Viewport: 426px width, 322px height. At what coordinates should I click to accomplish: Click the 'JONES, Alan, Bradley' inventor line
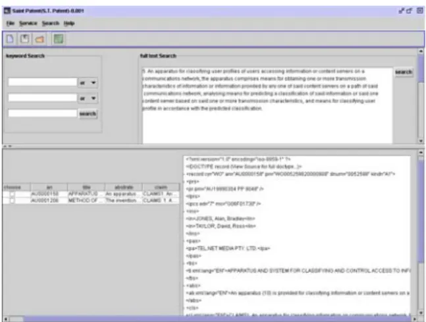221,219
